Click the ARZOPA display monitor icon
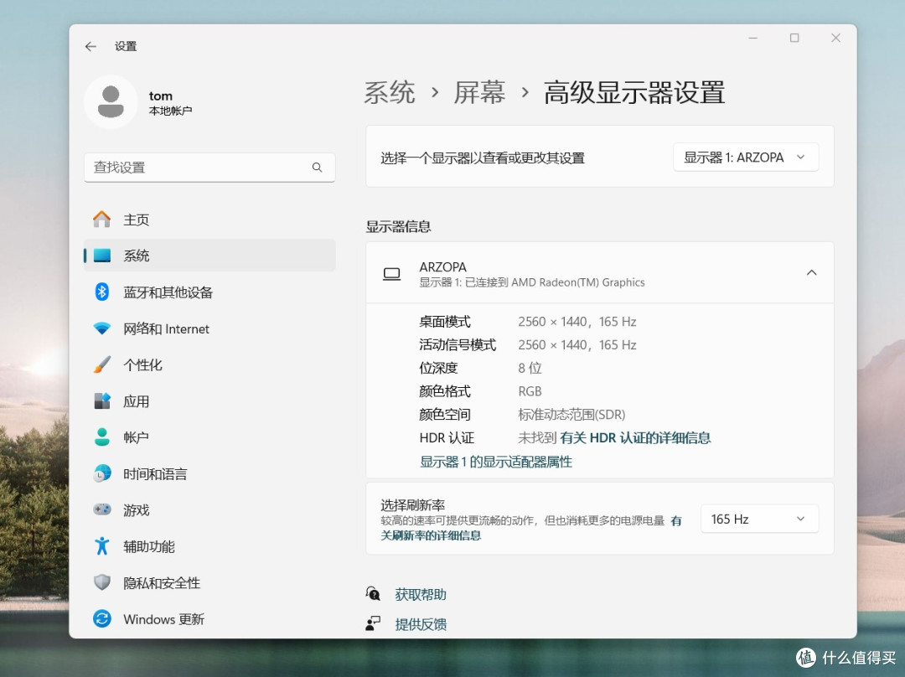This screenshot has width=905, height=677. [x=392, y=274]
